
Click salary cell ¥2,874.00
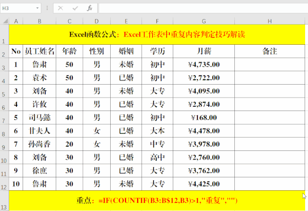(204, 104)
